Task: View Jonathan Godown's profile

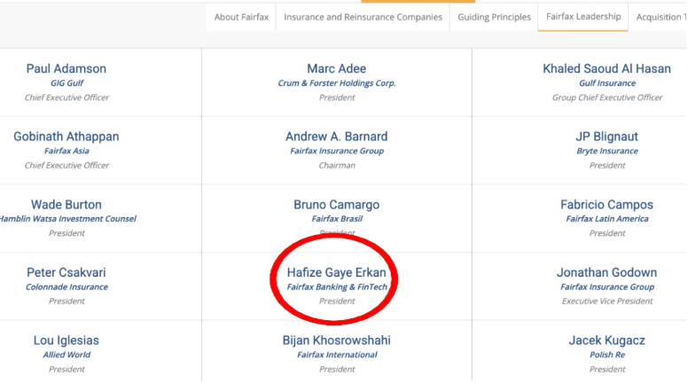Action: (607, 273)
